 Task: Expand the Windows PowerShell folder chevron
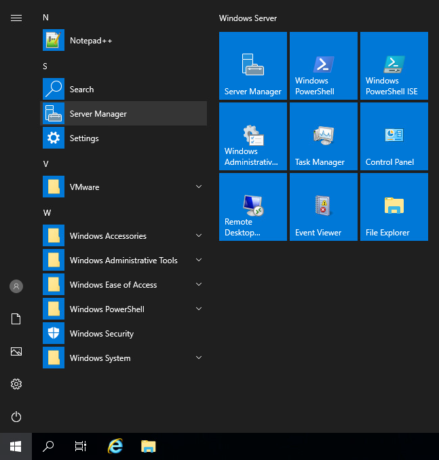point(199,308)
